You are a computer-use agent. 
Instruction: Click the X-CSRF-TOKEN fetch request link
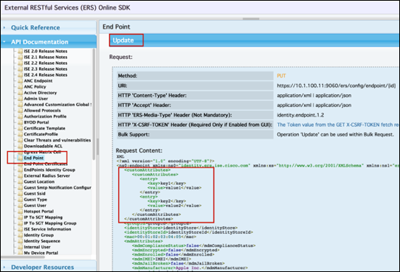pos(338,125)
